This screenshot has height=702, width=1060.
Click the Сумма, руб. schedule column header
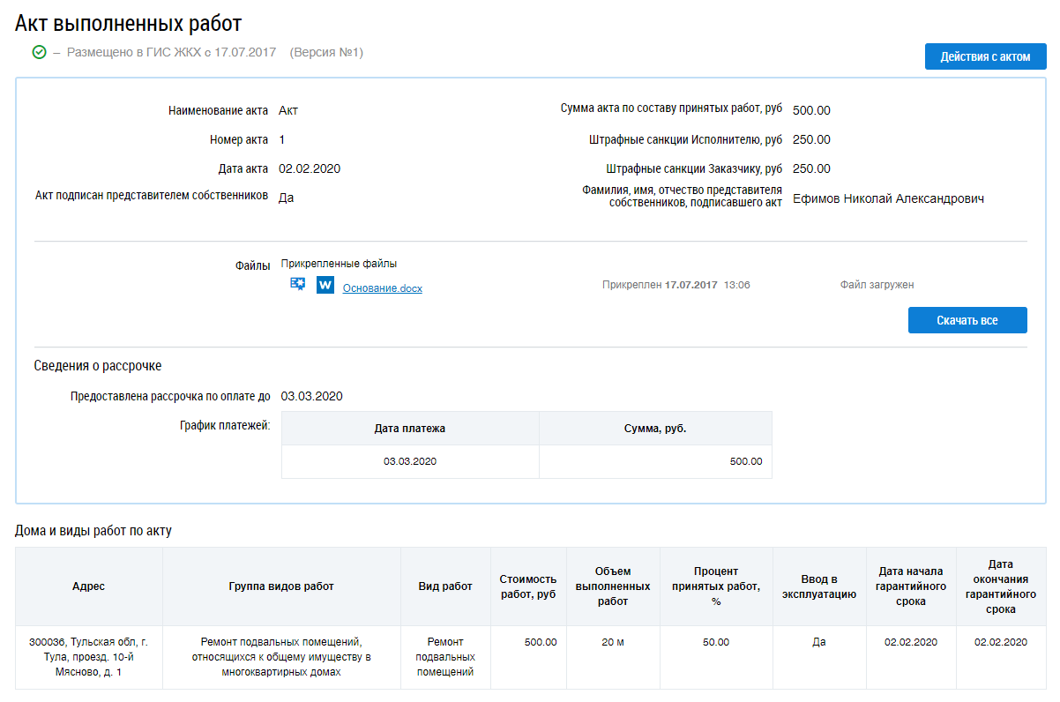(x=654, y=429)
